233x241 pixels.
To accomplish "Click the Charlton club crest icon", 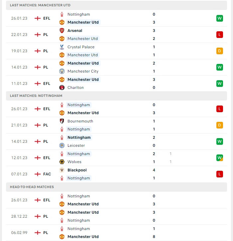I will [x=62, y=88].
